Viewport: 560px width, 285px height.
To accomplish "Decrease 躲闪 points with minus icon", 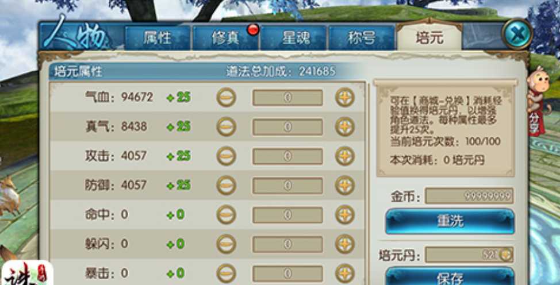I will (x=226, y=244).
